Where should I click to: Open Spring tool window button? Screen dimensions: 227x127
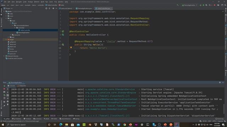pyautogui.click(x=76, y=119)
